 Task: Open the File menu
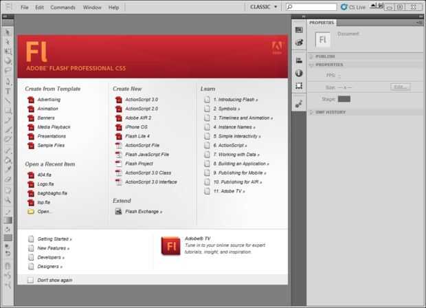coord(25,8)
